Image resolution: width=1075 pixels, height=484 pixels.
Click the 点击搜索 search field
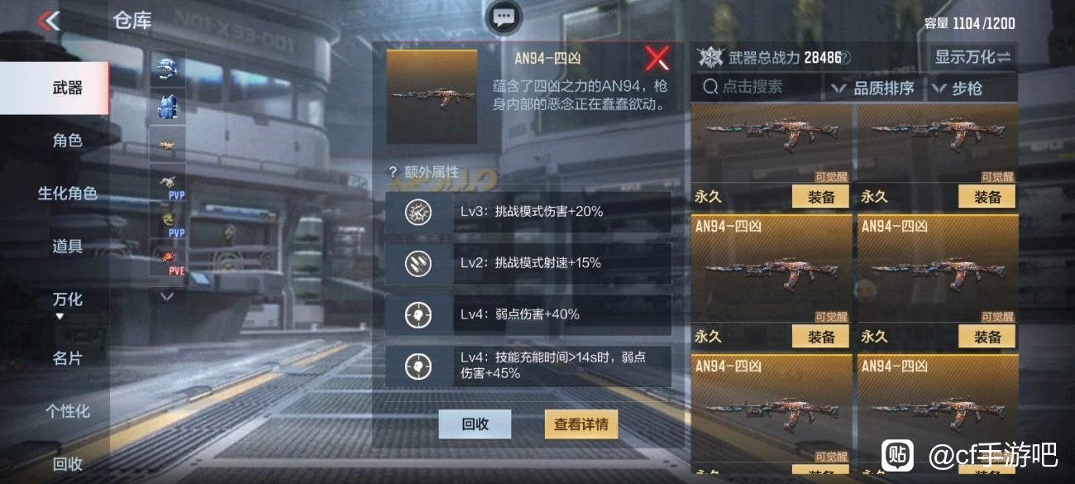pos(757,86)
